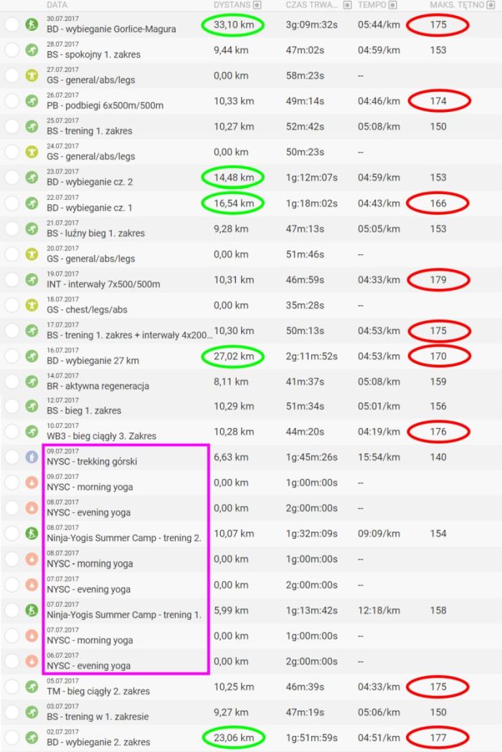502x752 pixels.
Task: Click the hiking icon for NYSC trekking górski
Action: [32, 457]
